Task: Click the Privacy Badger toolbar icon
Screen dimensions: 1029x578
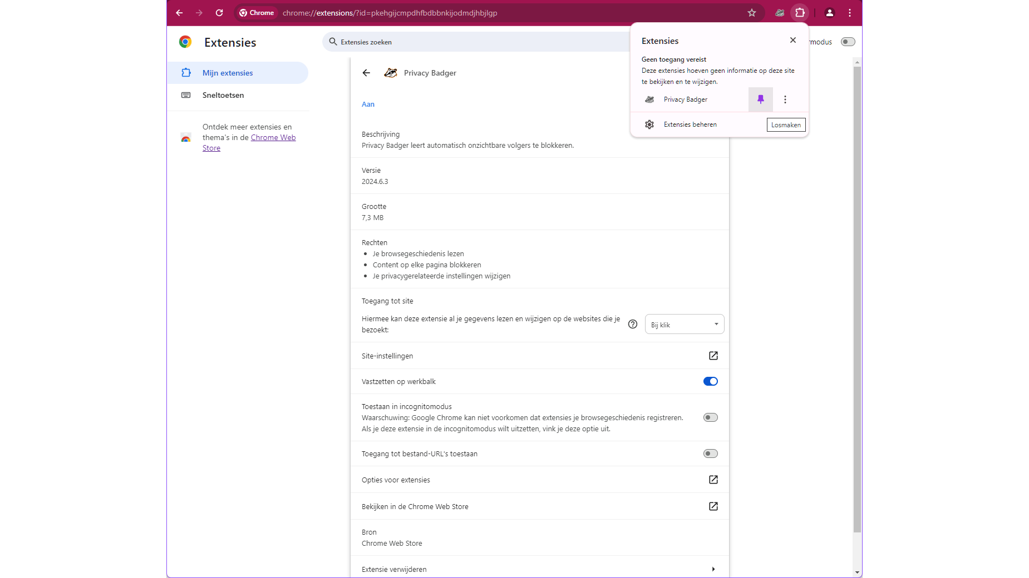Action: pyautogui.click(x=780, y=13)
